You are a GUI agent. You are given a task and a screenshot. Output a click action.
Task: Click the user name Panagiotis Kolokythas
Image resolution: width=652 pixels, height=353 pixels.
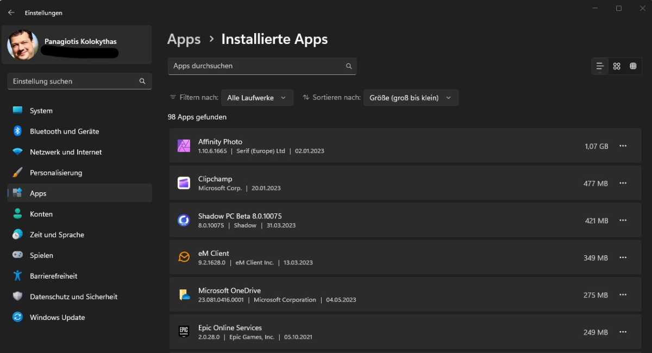[80, 41]
